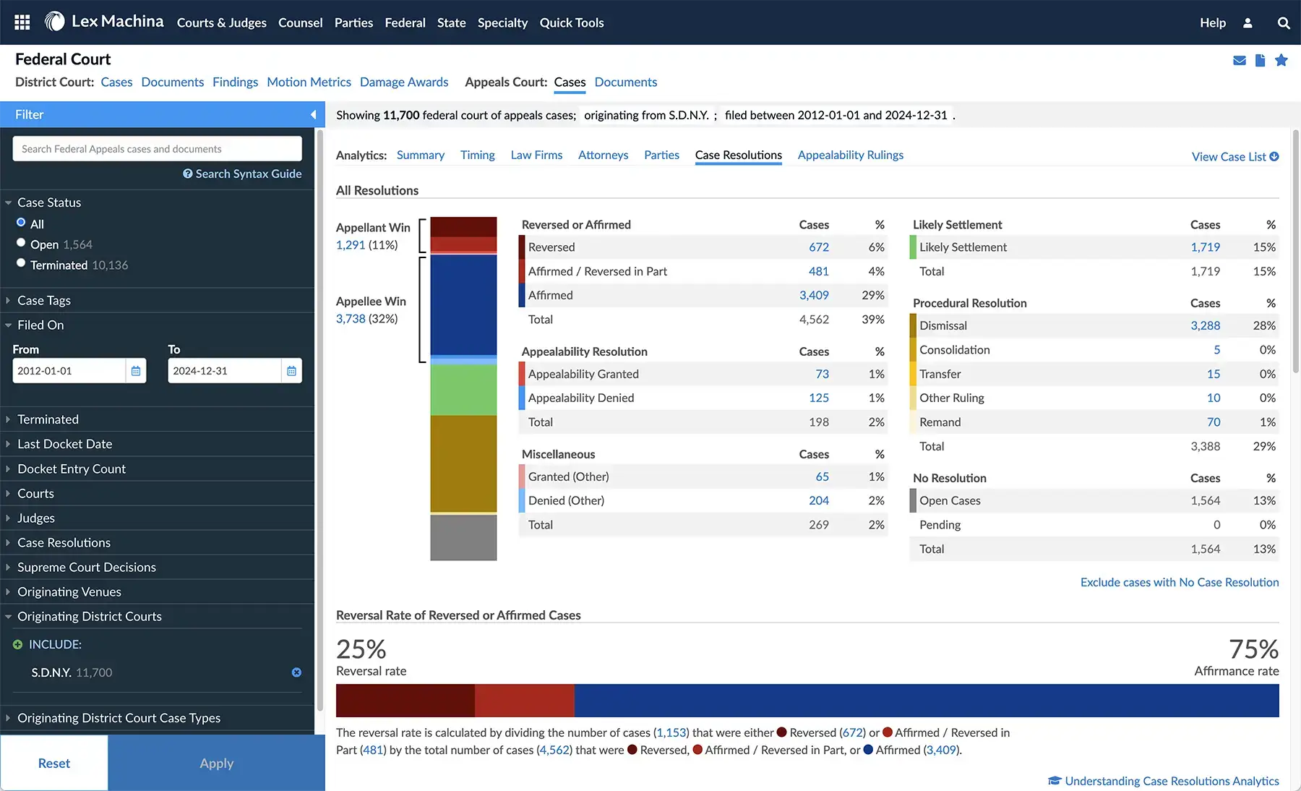This screenshot has height=791, width=1301.
Task: Click the Apply button
Action: (215, 763)
